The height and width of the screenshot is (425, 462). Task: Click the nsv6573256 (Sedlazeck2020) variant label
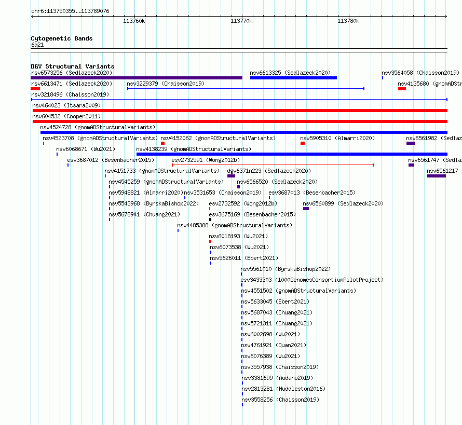72,73
